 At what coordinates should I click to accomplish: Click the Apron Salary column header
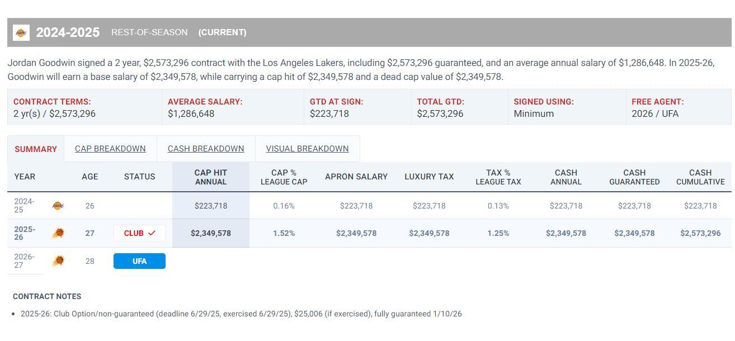(356, 177)
